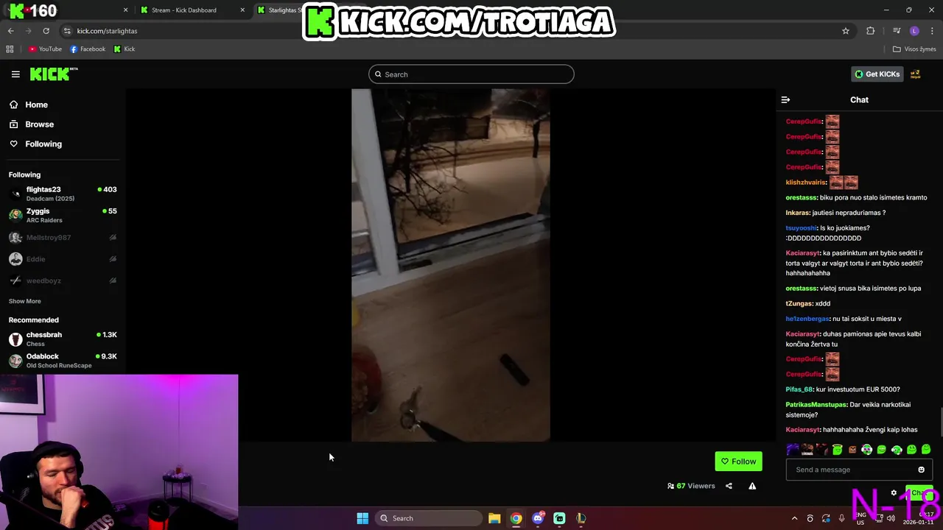943x530 pixels.
Task: Click the 67 Viewers counter
Action: pyautogui.click(x=691, y=486)
